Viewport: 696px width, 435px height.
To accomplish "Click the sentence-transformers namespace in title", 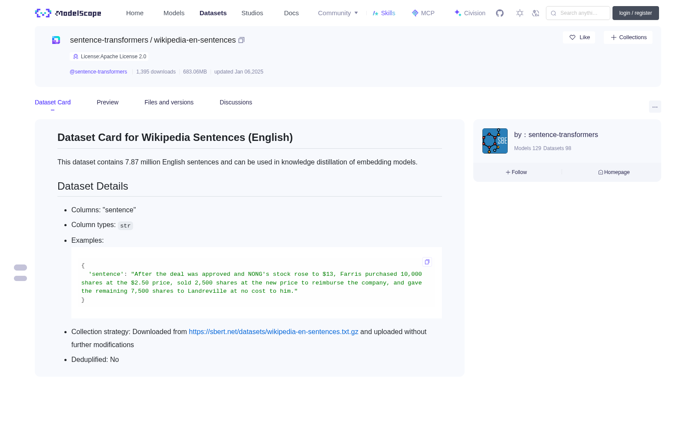I will tap(109, 40).
